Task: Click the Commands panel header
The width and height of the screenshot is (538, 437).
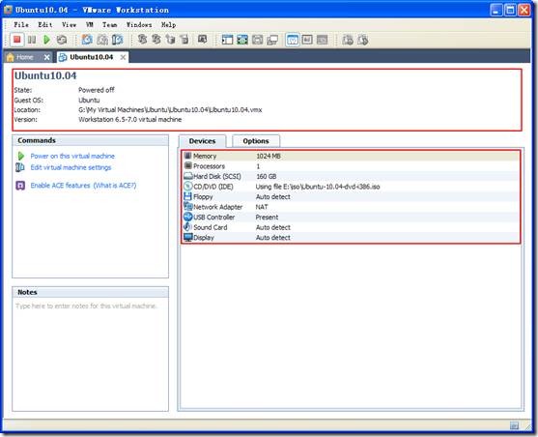Action: (90, 140)
